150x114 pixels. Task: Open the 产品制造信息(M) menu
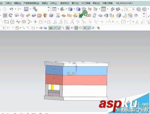coord(31,3)
